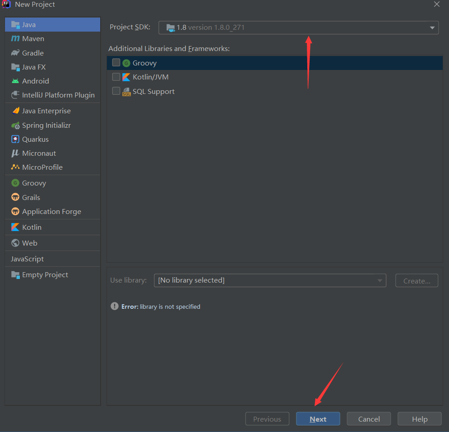This screenshot has height=432, width=449.
Task: Click the Web globe icon
Action: click(15, 243)
